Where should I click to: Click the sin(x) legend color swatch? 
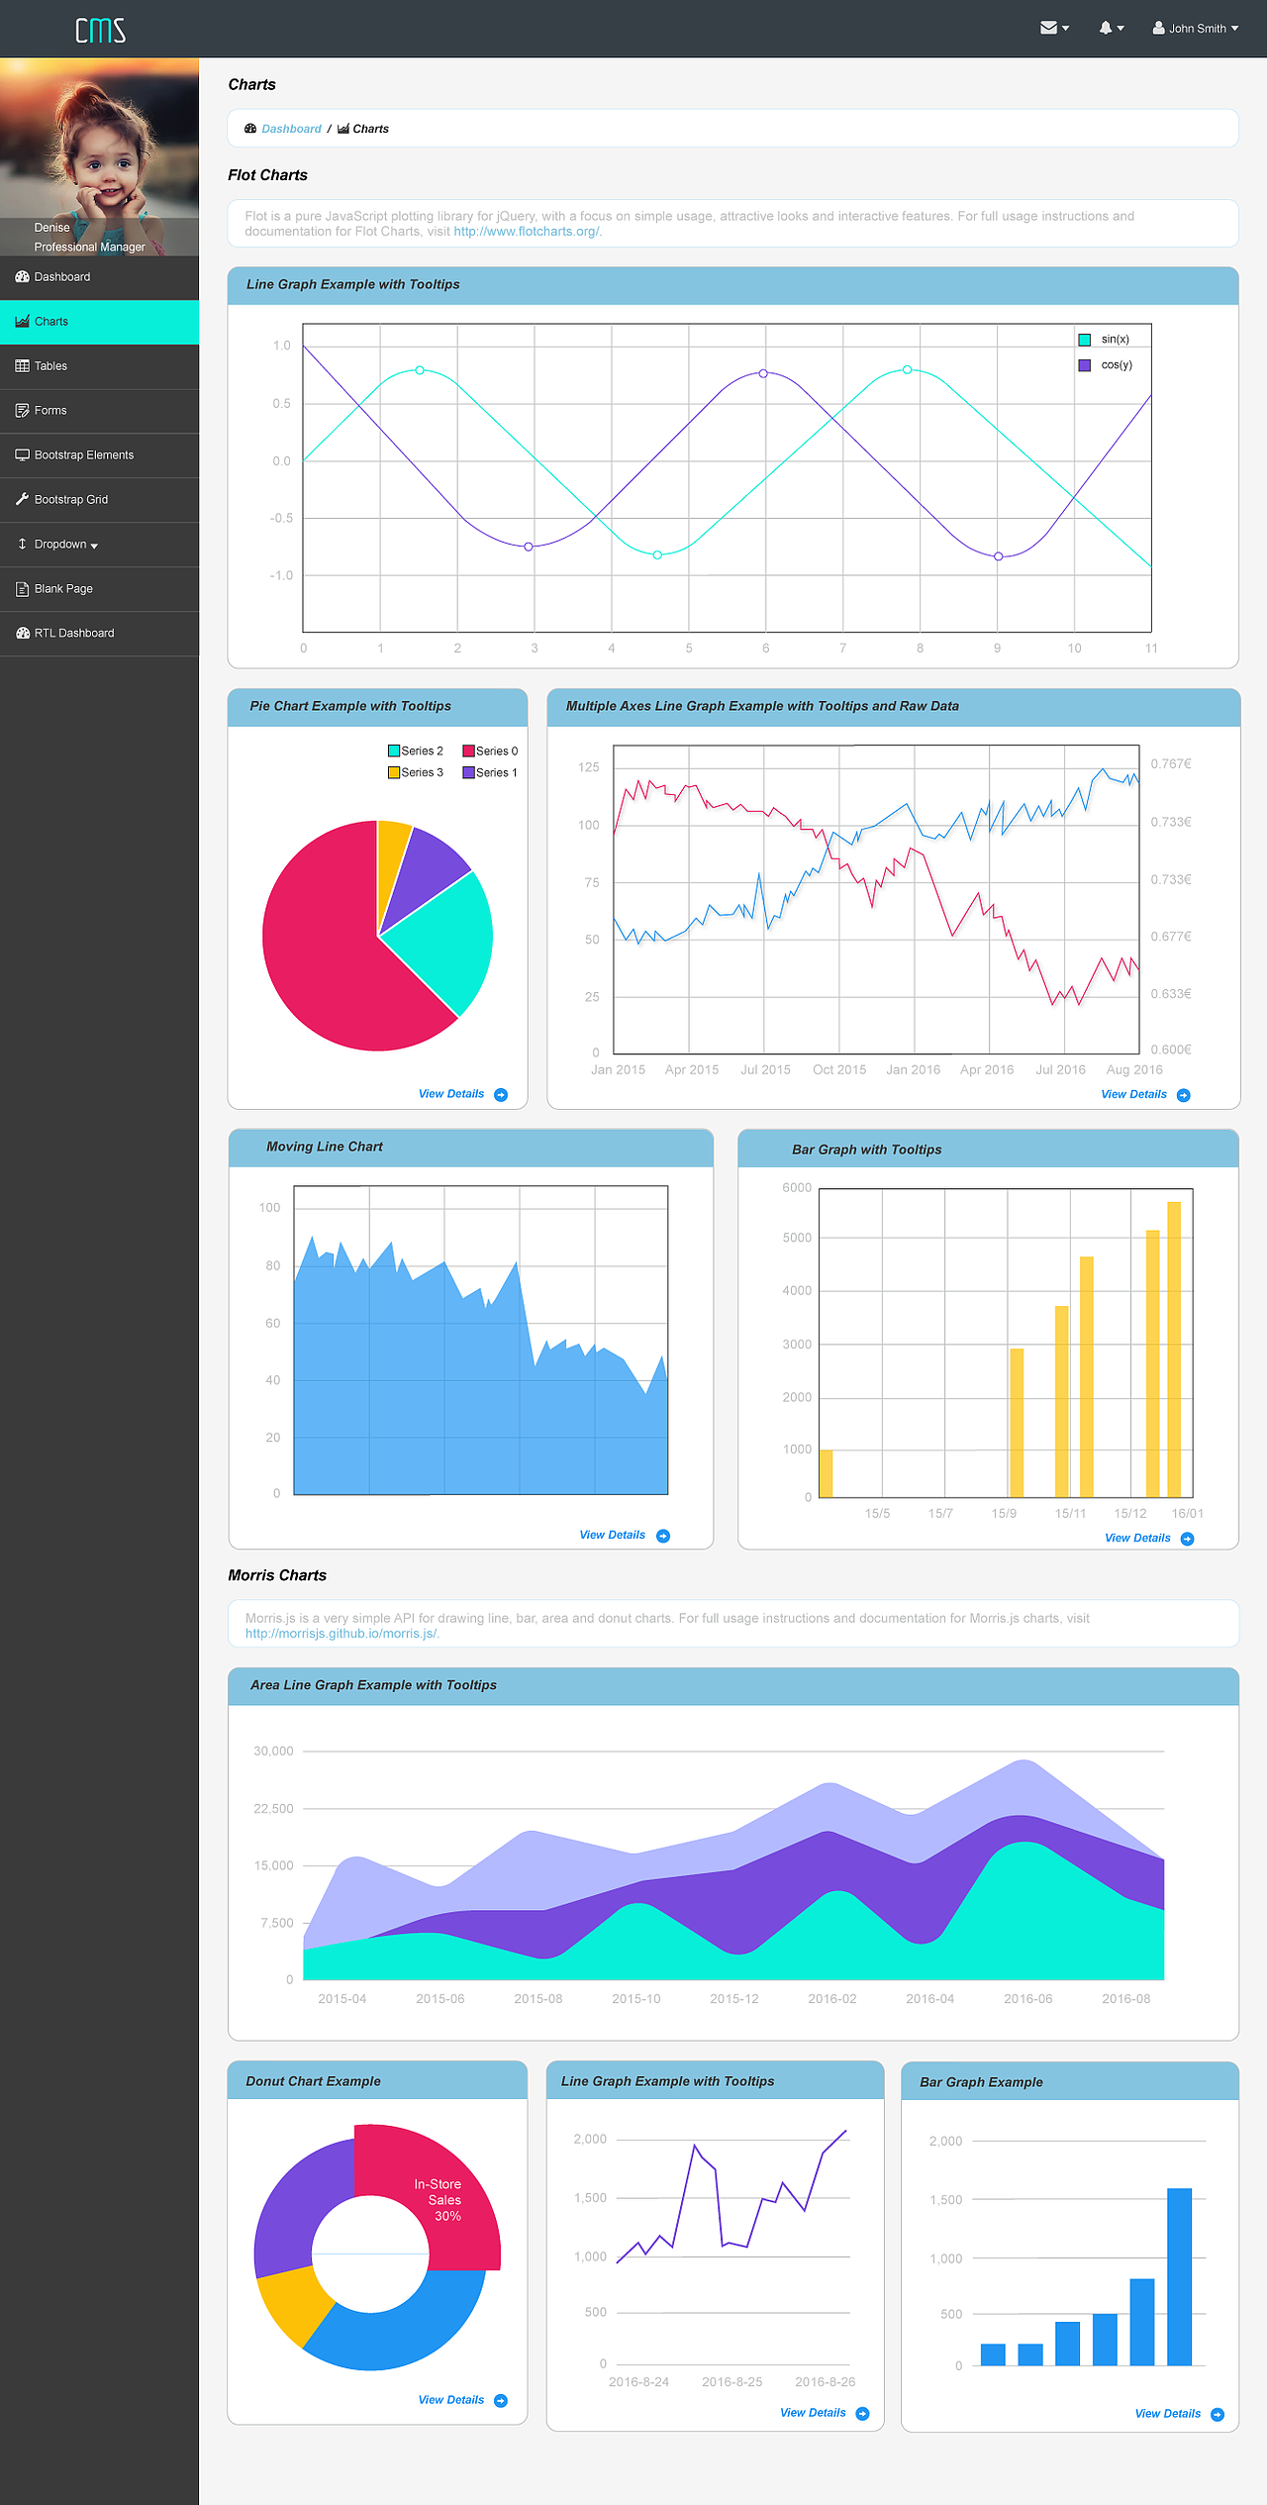tap(1084, 340)
